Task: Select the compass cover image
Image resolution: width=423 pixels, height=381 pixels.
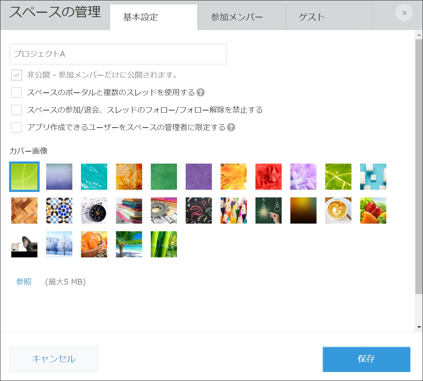Action: pyautogui.click(x=94, y=210)
